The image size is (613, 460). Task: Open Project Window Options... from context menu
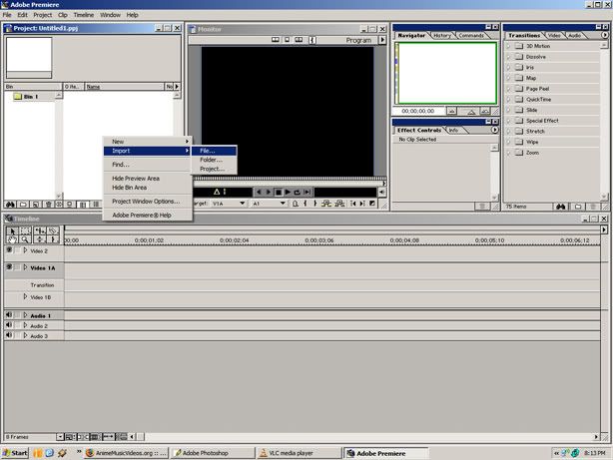pos(147,202)
